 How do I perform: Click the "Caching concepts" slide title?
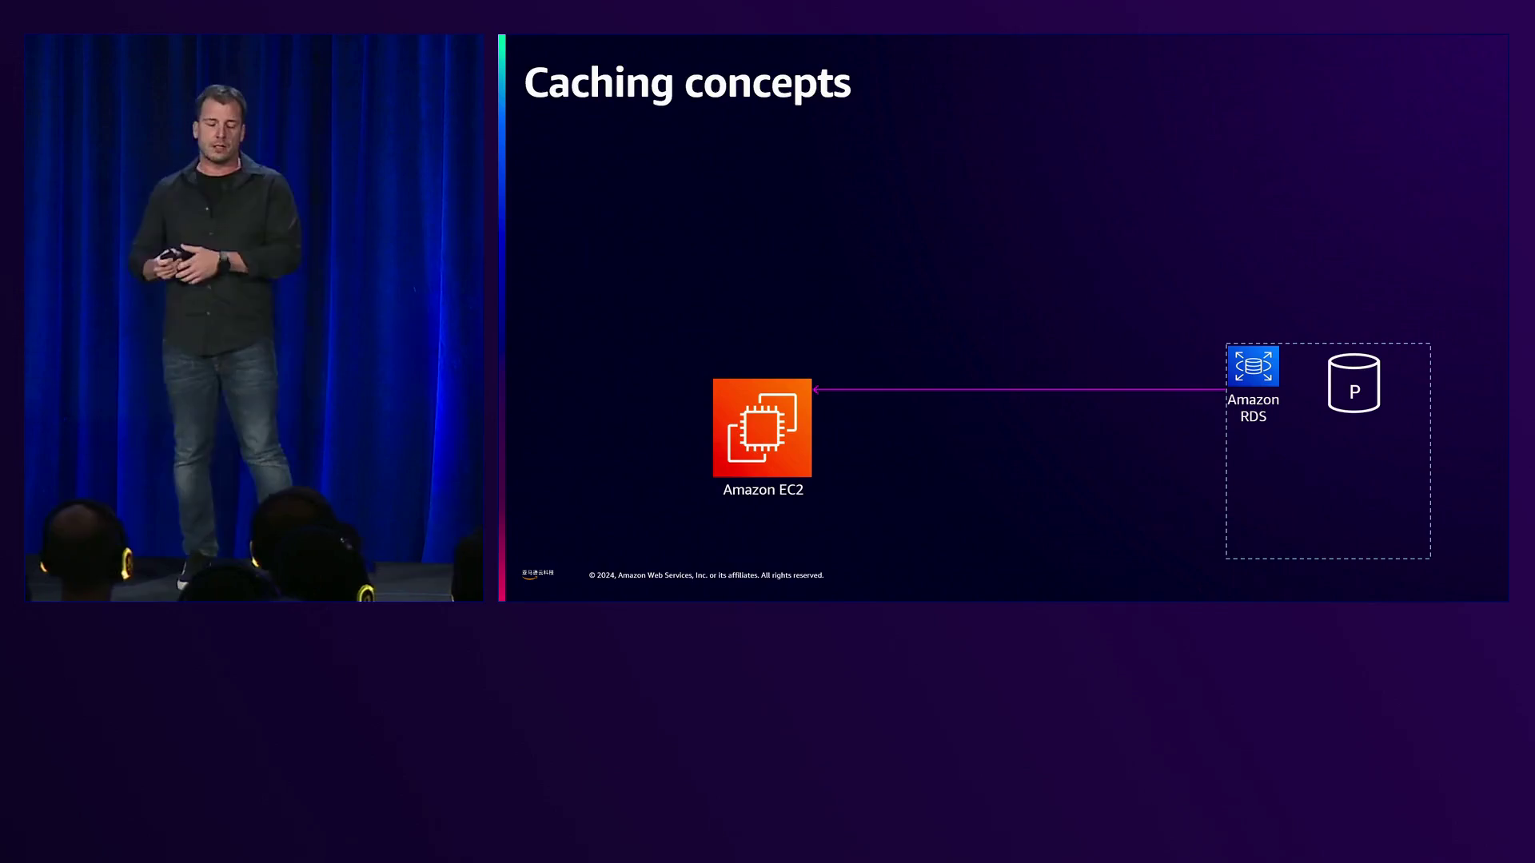click(x=687, y=82)
